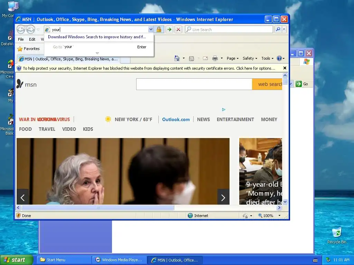Click the Go button in the background window

coord(302,84)
